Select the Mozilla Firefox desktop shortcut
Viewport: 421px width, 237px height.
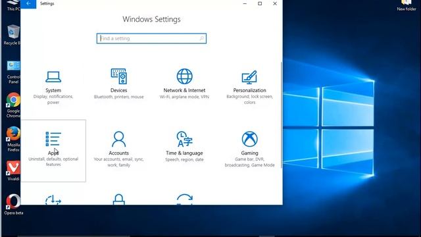tap(13, 139)
